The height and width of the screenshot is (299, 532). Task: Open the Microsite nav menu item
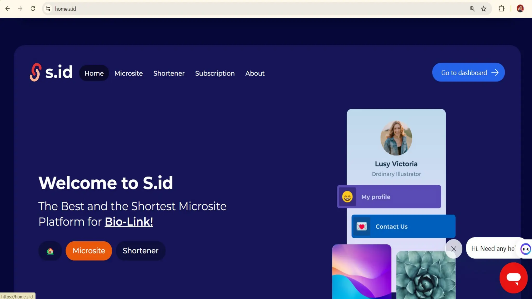click(129, 73)
